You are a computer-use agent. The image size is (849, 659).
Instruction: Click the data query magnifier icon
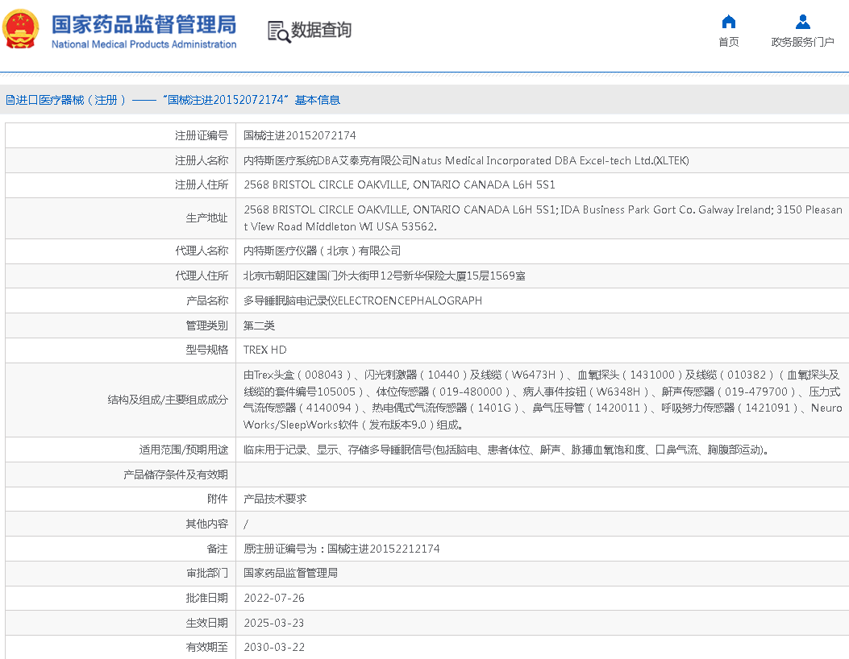pos(278,31)
